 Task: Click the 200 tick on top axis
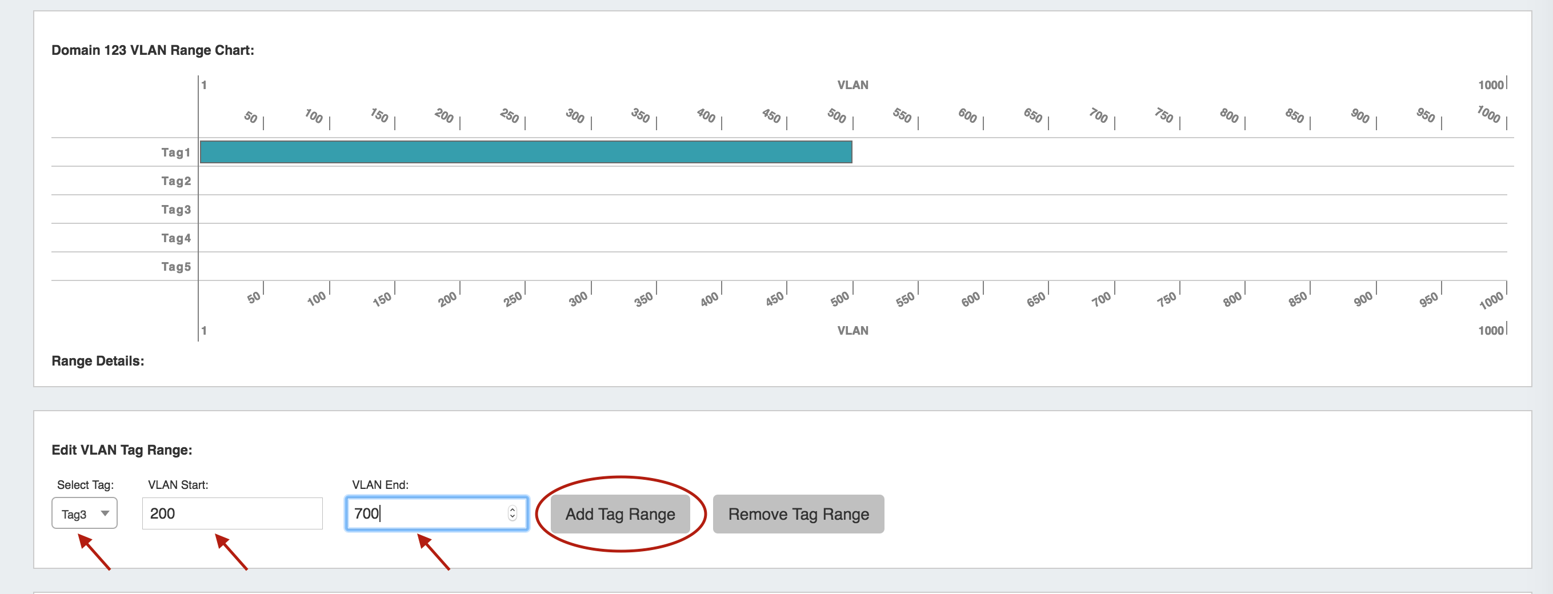pos(445,116)
